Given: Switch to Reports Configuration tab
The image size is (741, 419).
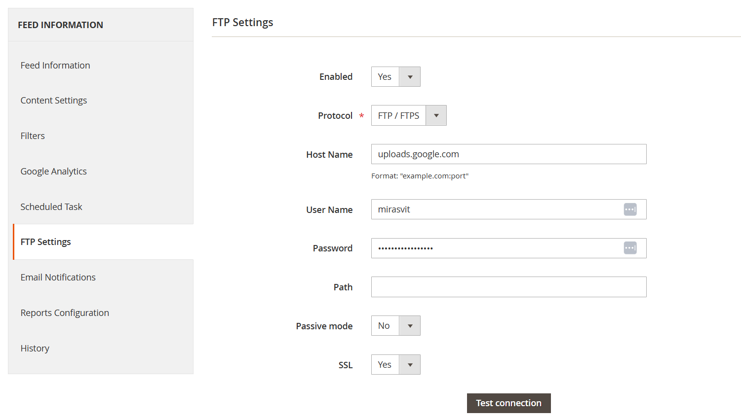Looking at the screenshot, I should pos(65,313).
